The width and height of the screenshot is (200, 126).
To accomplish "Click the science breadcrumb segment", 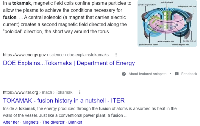I will [56, 55].
